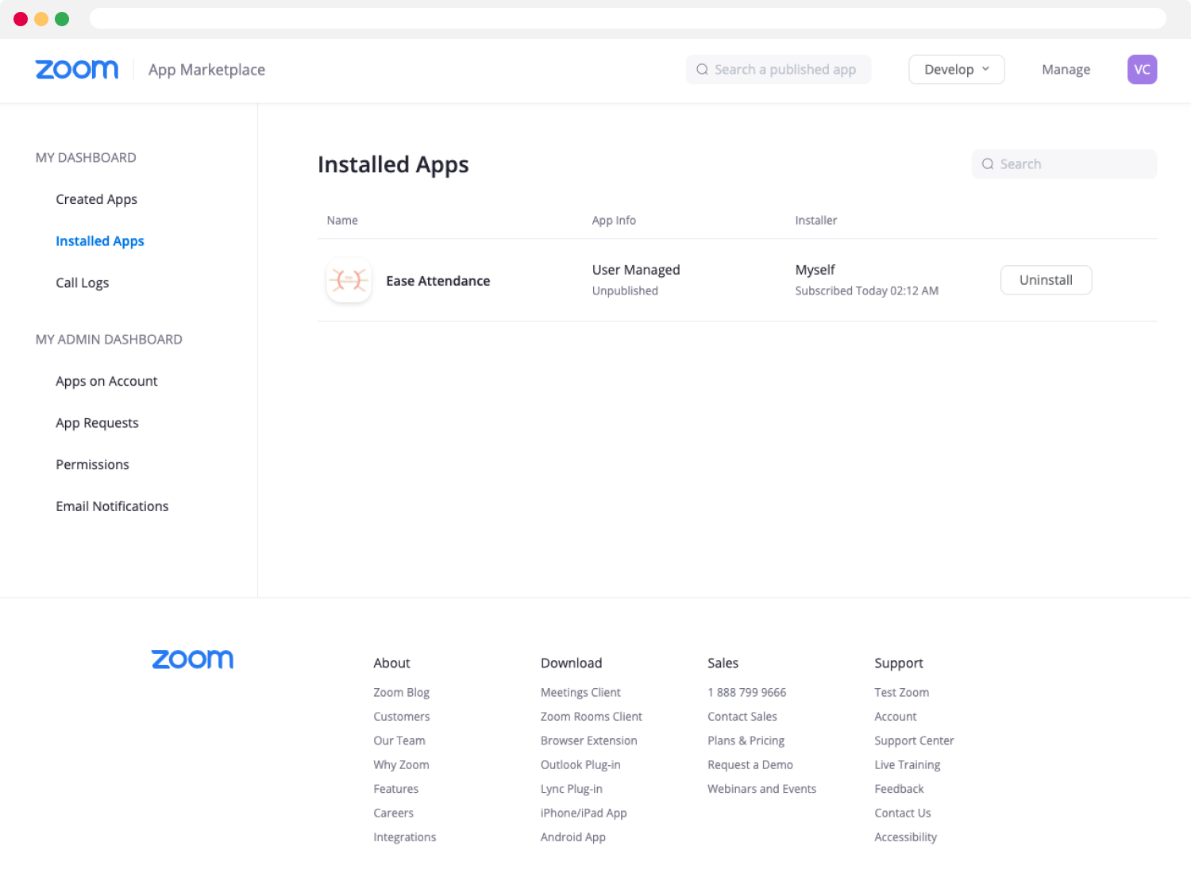Open the Manage page
The image size is (1191, 873).
pos(1066,70)
